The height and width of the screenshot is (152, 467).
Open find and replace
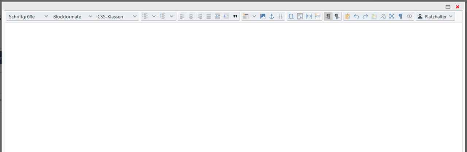tap(383, 16)
